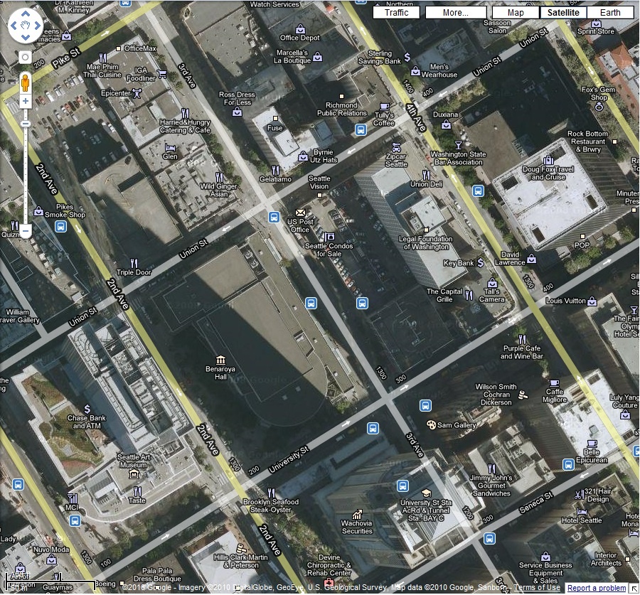Select David Lawrence shopping icon

click(x=531, y=258)
